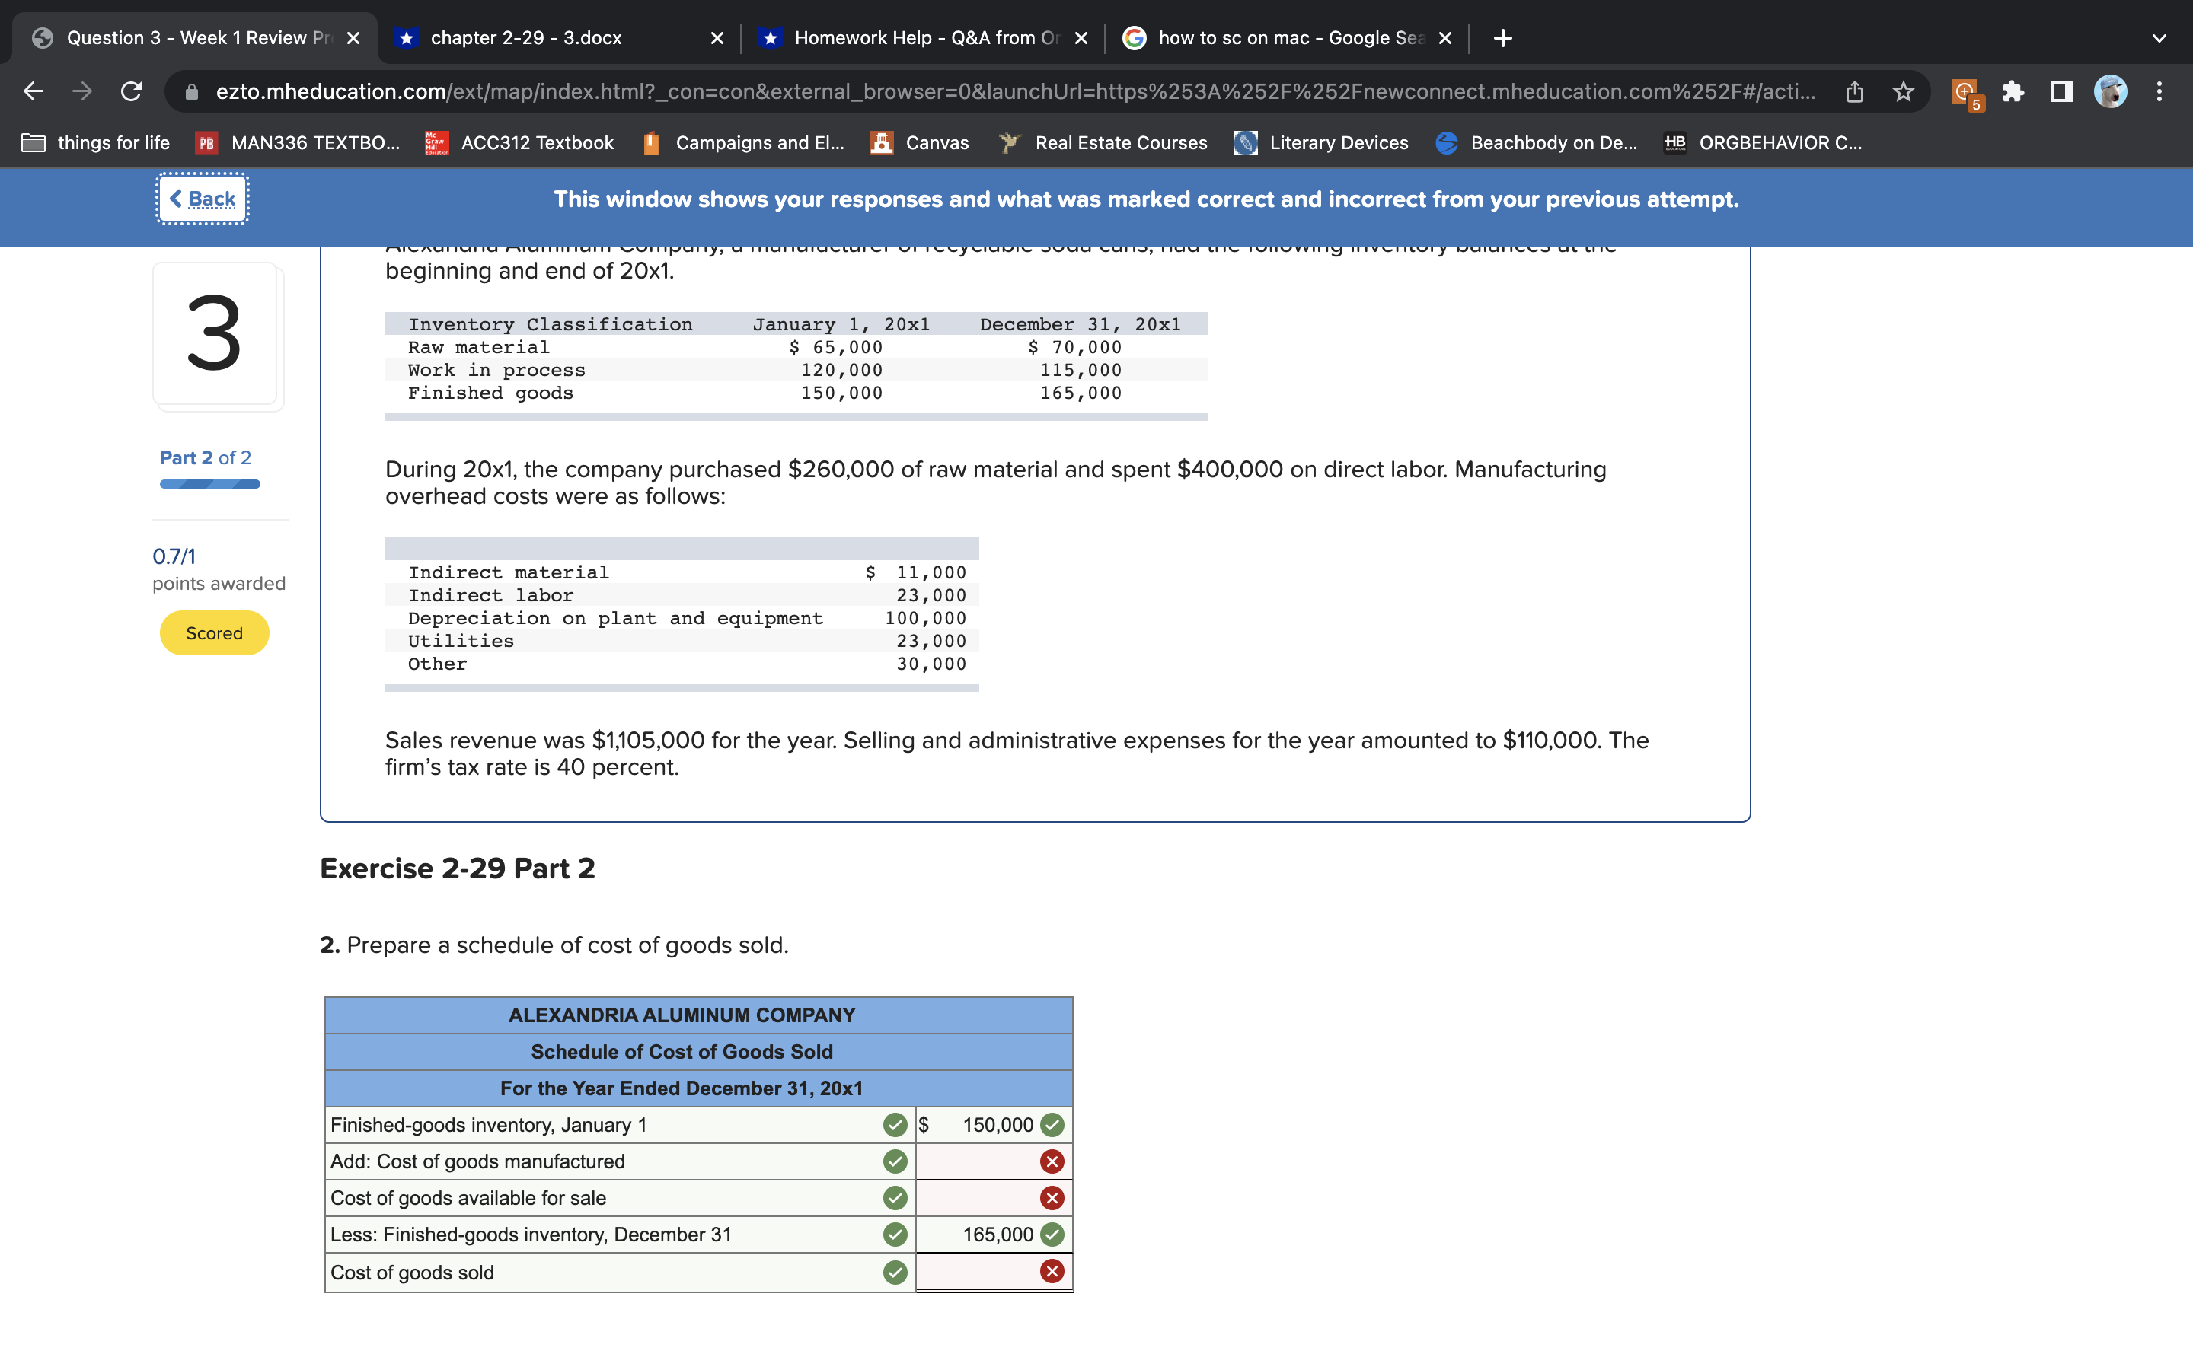
Task: Click the Add: Cost of goods manufactured label
Action: [477, 1161]
